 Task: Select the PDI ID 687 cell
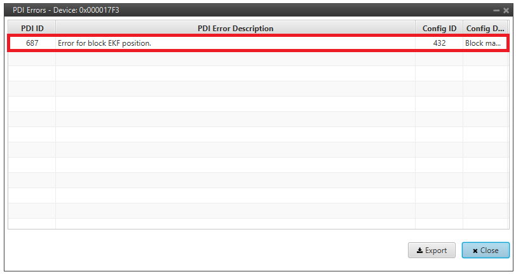click(32, 43)
